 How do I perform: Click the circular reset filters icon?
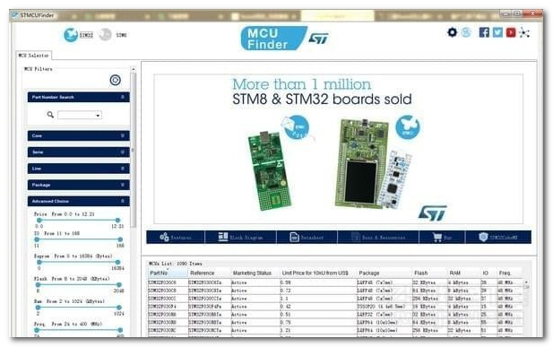click(115, 80)
